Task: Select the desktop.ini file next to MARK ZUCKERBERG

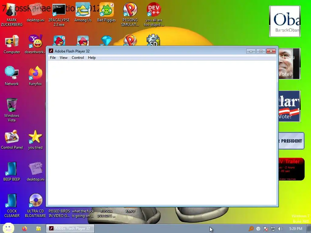Action: [35, 12]
